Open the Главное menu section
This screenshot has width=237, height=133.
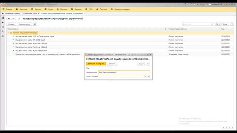pos(9,9)
